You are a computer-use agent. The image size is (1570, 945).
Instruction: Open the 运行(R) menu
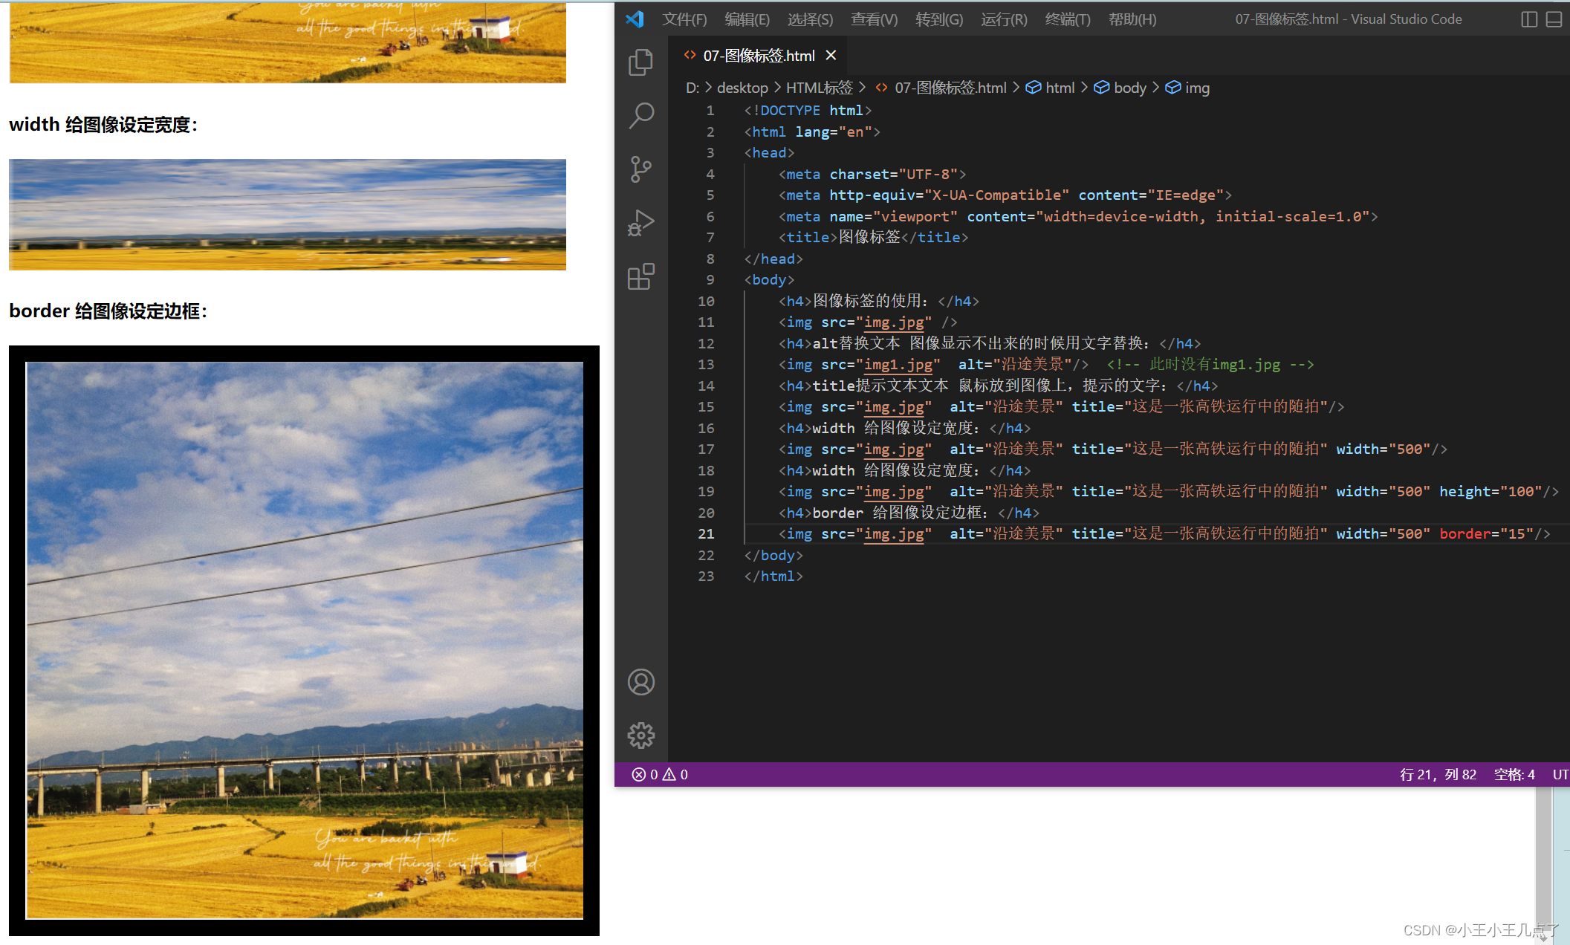[1004, 19]
